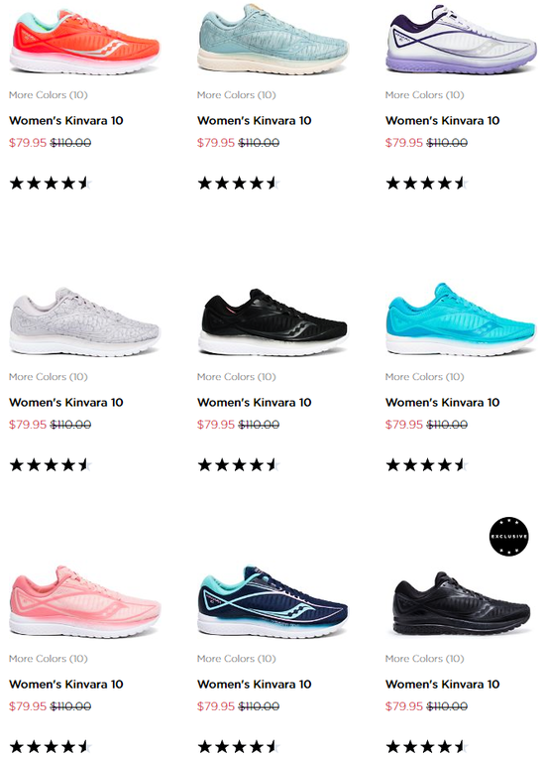Open the pink Kinvara 10 shoe image
This screenshot has width=545, height=757.
(x=85, y=602)
